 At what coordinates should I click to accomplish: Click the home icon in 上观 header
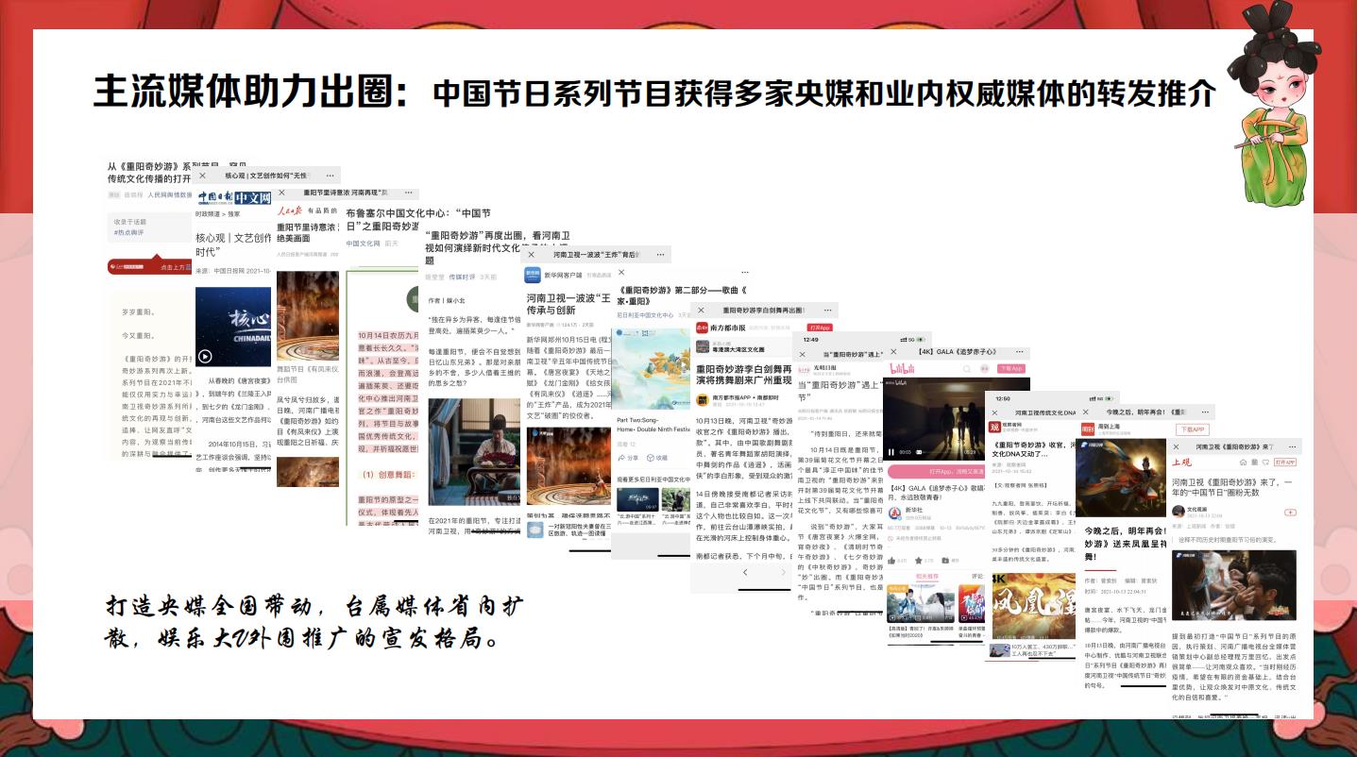[x=1243, y=463]
